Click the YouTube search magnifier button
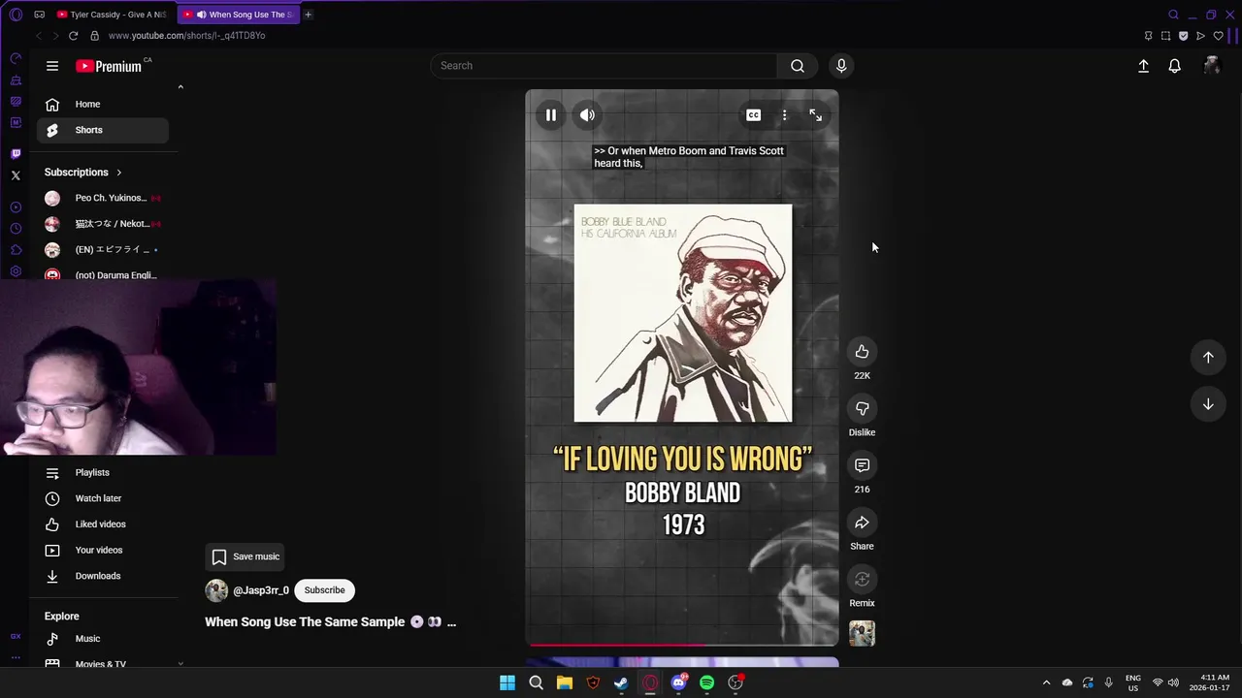Screen dimensions: 1242x698 798,66
